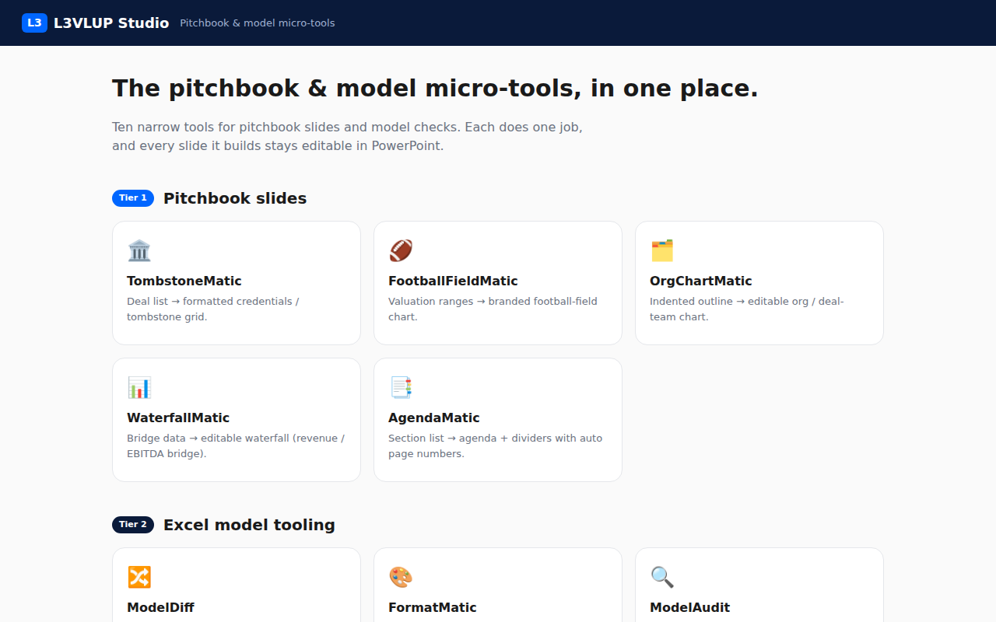This screenshot has height=622, width=996.
Task: Click the 'Excel model tooling' section heading
Action: coord(249,525)
